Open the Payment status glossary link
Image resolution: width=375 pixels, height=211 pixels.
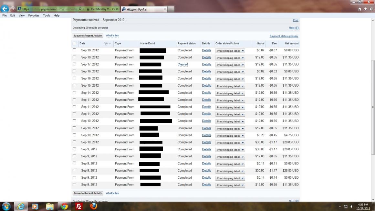coord(284,37)
